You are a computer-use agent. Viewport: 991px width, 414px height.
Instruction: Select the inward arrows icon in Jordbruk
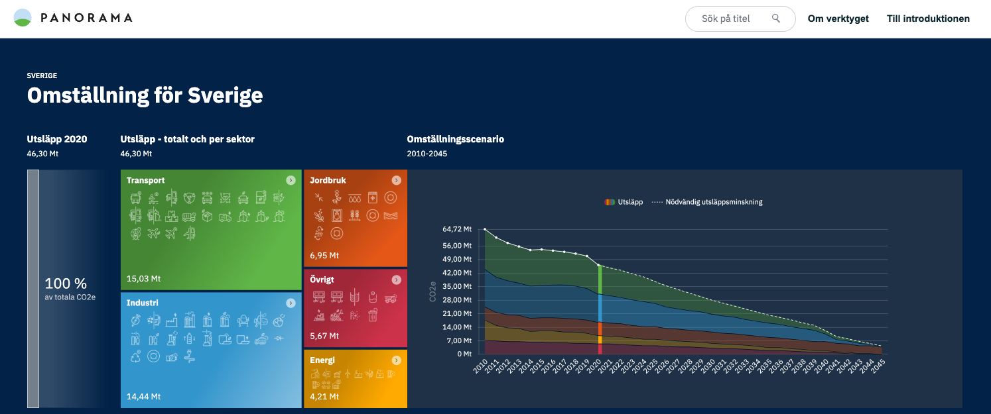[319, 197]
